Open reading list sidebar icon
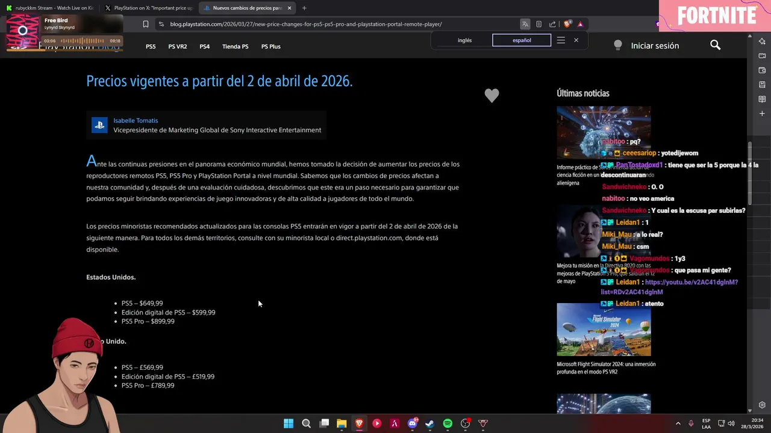 (x=762, y=99)
